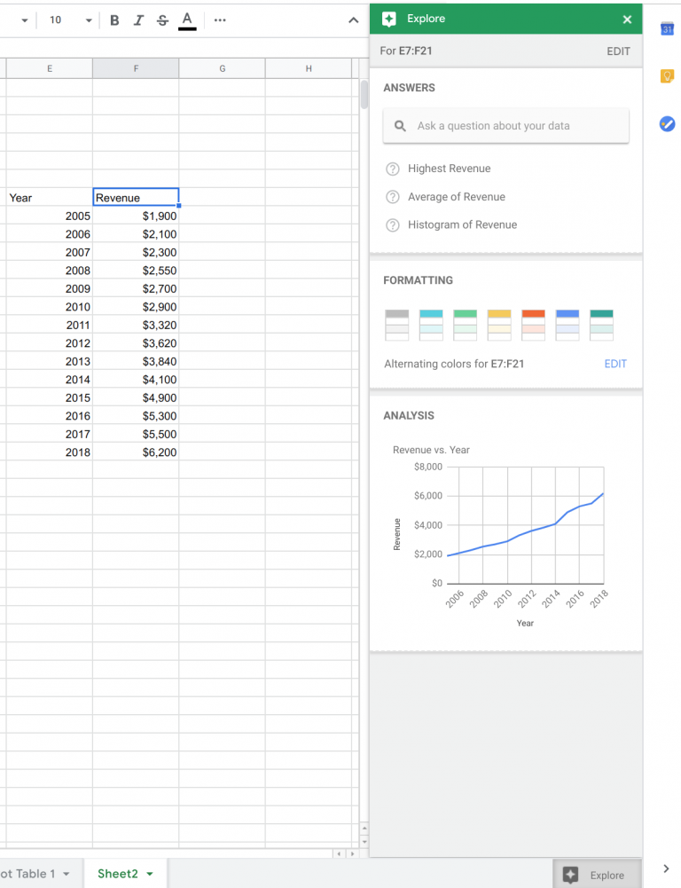681x888 pixels.
Task: Open more toolbar options via the ellipsis
Action: click(218, 19)
